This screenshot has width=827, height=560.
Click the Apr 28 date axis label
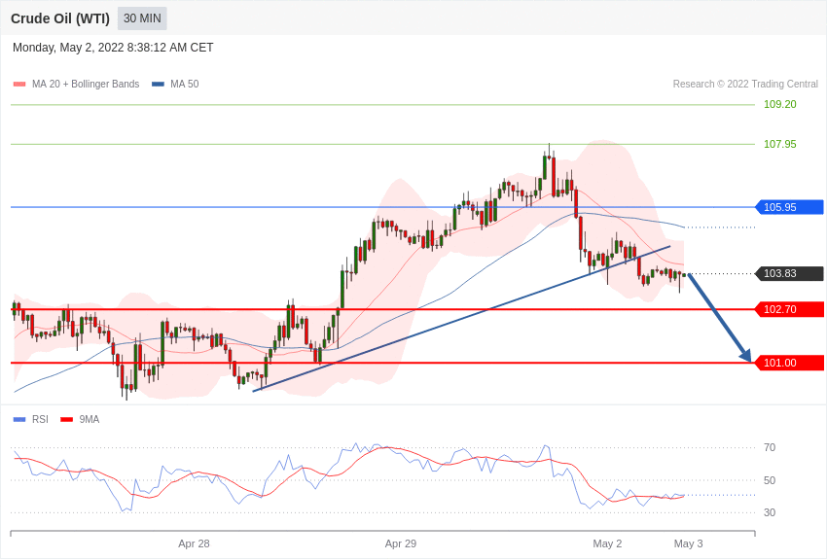coord(194,543)
